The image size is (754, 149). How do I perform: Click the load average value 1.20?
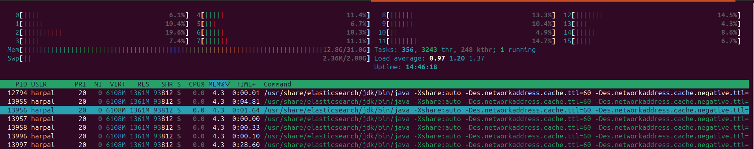tap(457, 58)
